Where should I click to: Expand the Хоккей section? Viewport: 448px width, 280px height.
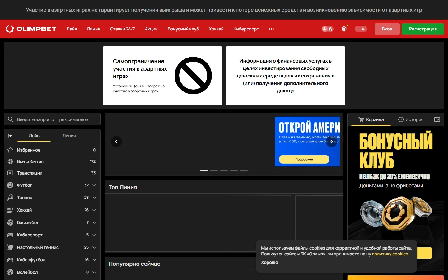click(x=94, y=210)
